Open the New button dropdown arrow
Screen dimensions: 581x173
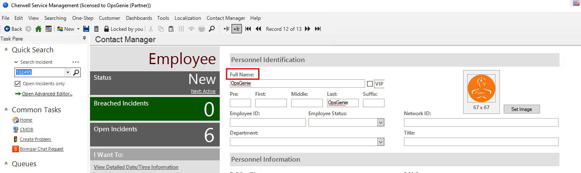pos(78,29)
